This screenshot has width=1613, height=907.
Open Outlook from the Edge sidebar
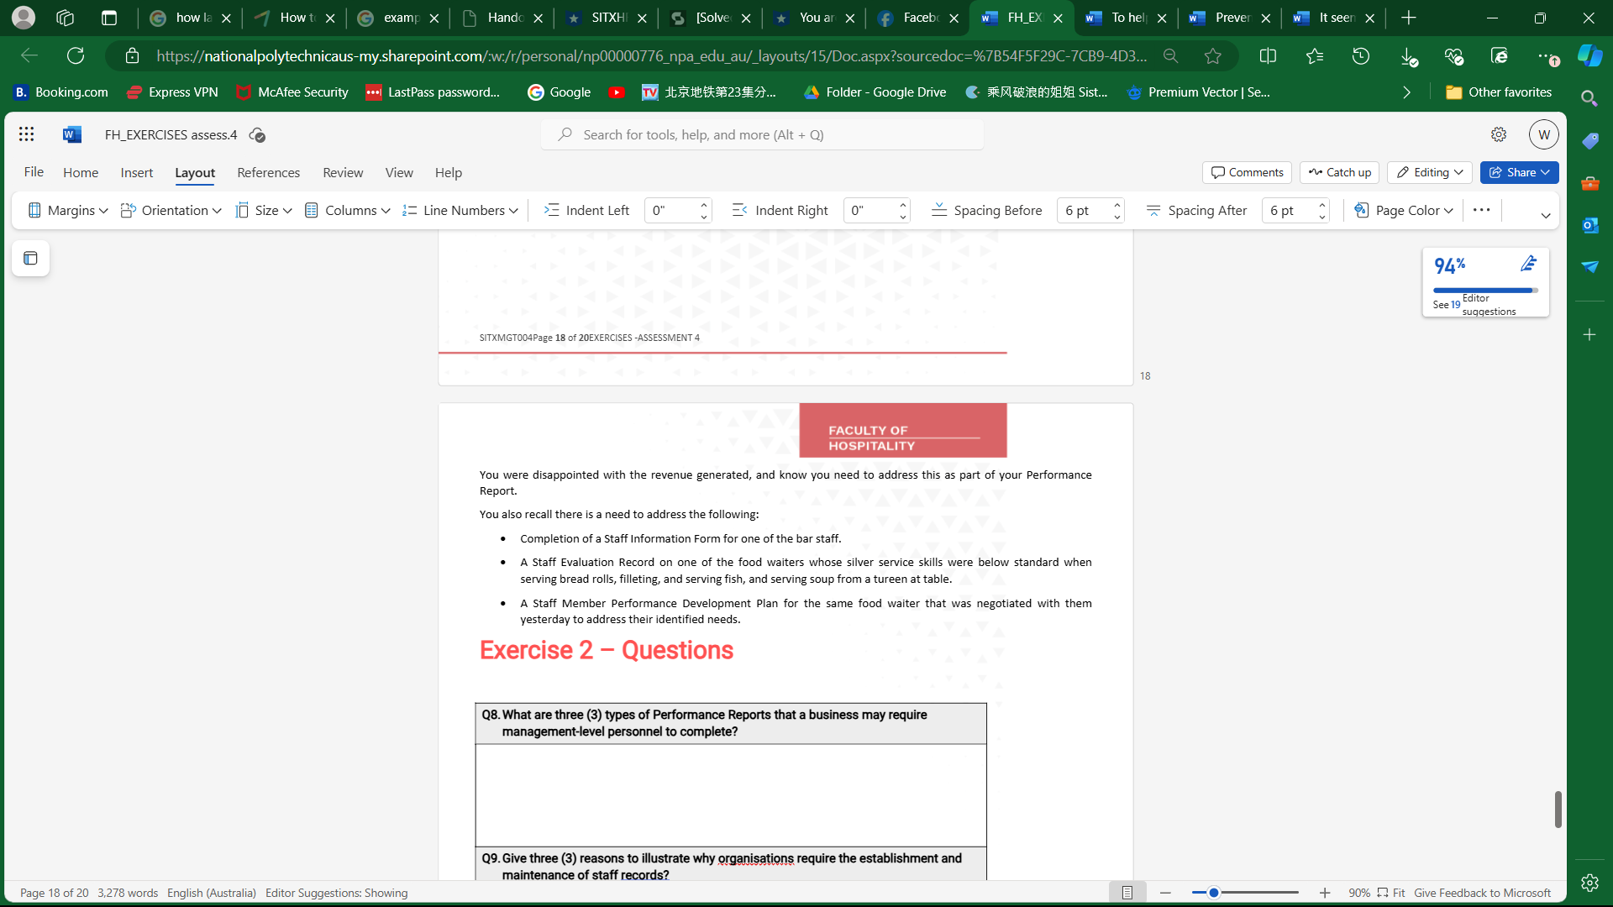1589,225
